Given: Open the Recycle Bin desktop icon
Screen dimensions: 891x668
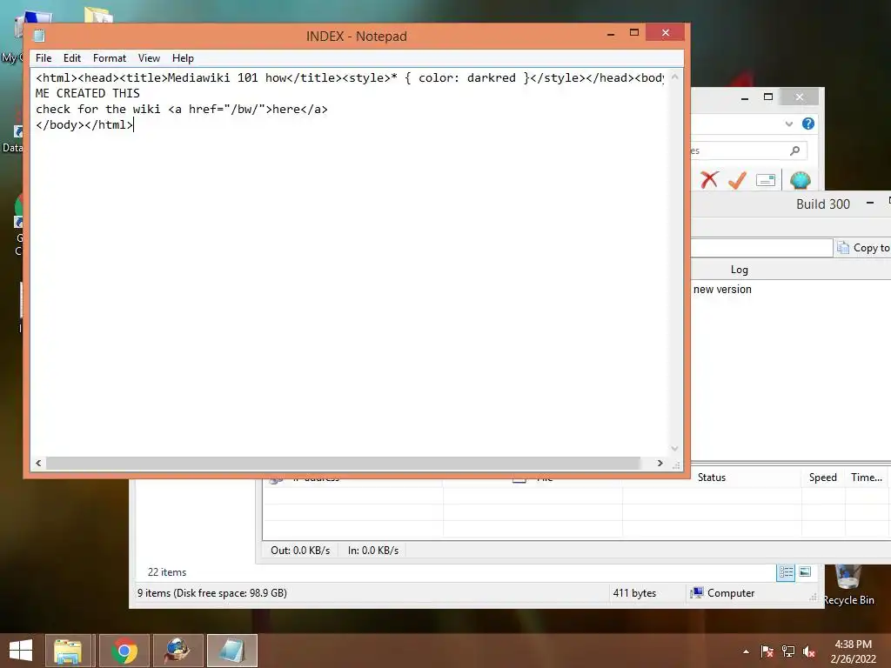Looking at the screenshot, I should [x=848, y=584].
